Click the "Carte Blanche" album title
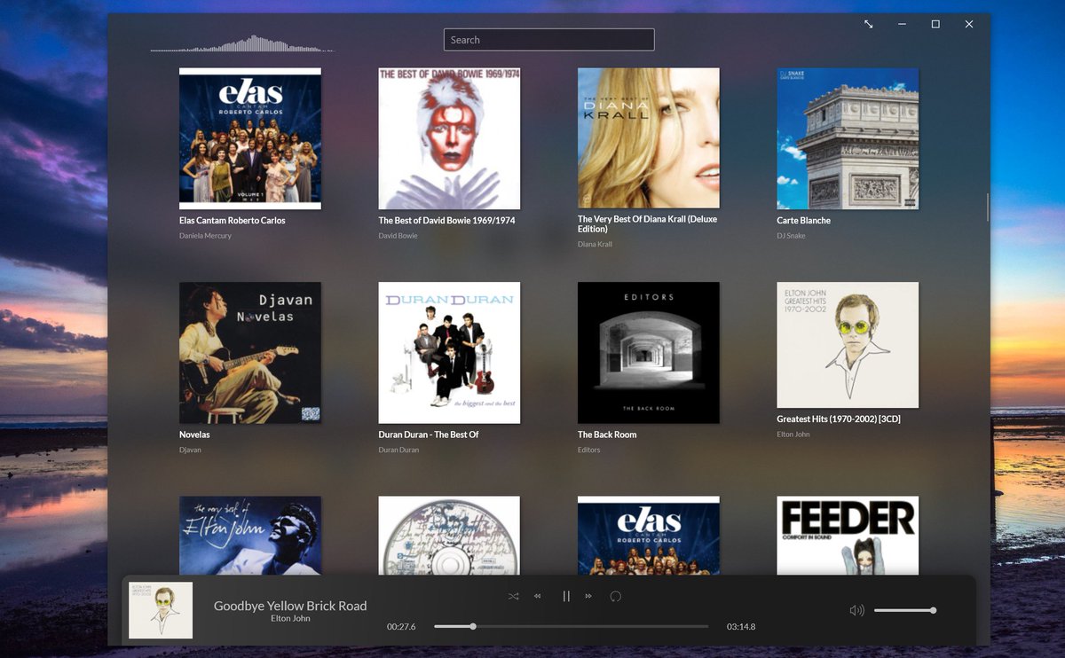Viewport: 1065px width, 658px height. (x=803, y=221)
